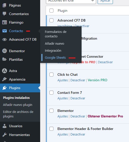Click Obtener Elementor Pro link
The image size is (129, 142).
click(105, 116)
